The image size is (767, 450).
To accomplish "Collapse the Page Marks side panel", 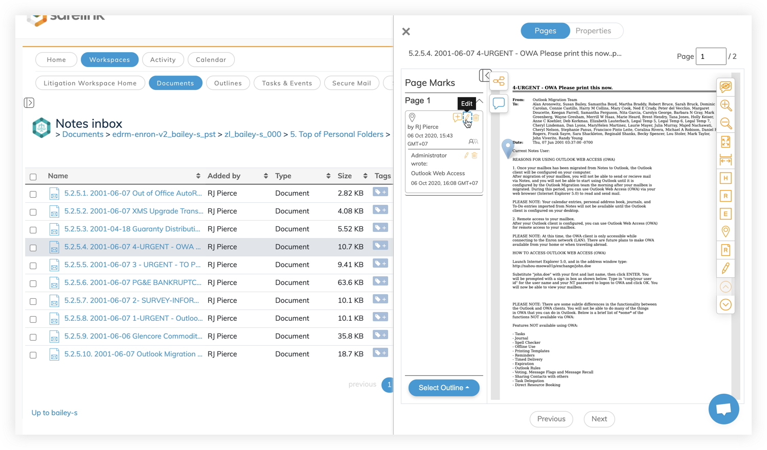I will [485, 76].
